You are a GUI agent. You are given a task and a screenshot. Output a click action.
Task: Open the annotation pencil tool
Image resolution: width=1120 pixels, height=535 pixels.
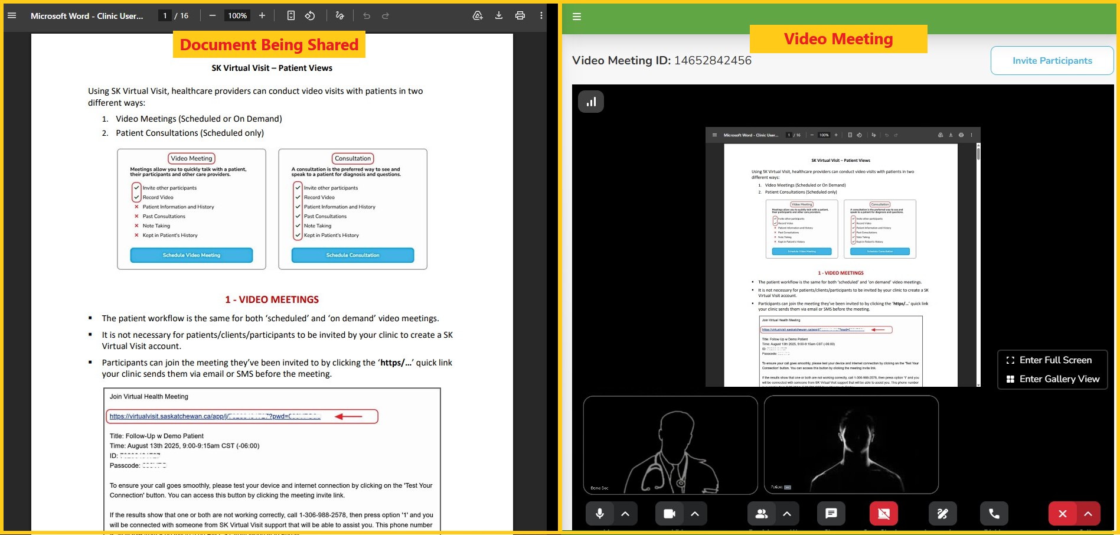coord(942,514)
